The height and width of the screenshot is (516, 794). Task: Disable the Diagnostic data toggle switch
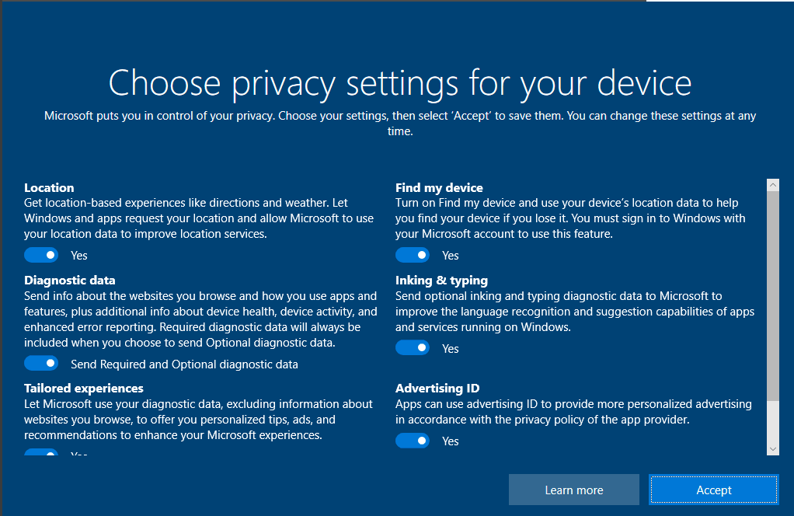pos(41,364)
